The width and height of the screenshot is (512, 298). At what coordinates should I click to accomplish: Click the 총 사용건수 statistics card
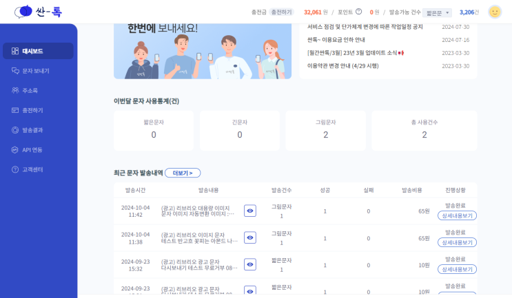tap(424, 130)
